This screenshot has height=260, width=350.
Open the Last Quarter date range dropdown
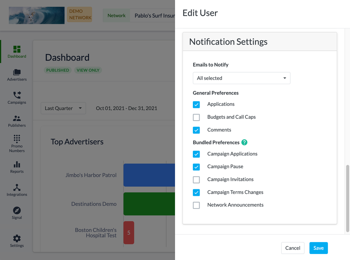point(63,108)
